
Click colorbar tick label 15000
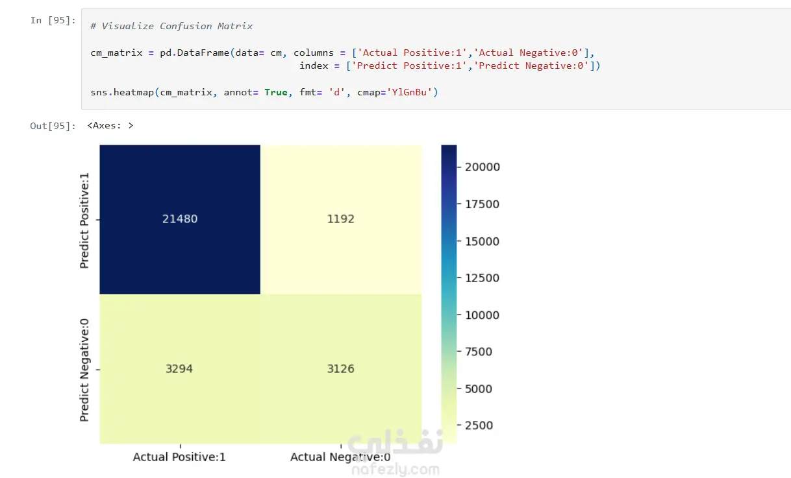click(x=482, y=241)
